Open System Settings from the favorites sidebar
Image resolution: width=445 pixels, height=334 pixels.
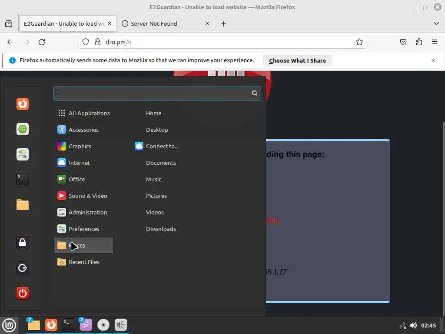tap(23, 154)
